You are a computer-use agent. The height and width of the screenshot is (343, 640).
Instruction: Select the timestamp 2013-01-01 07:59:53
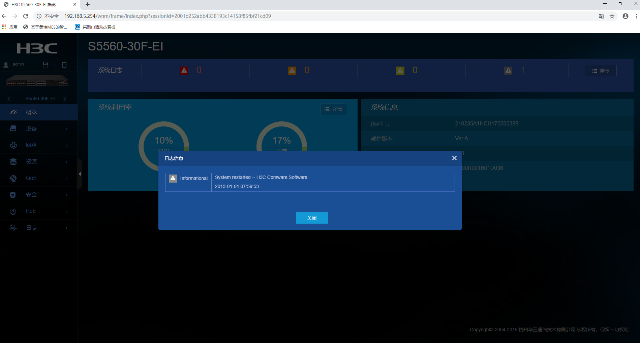237,186
